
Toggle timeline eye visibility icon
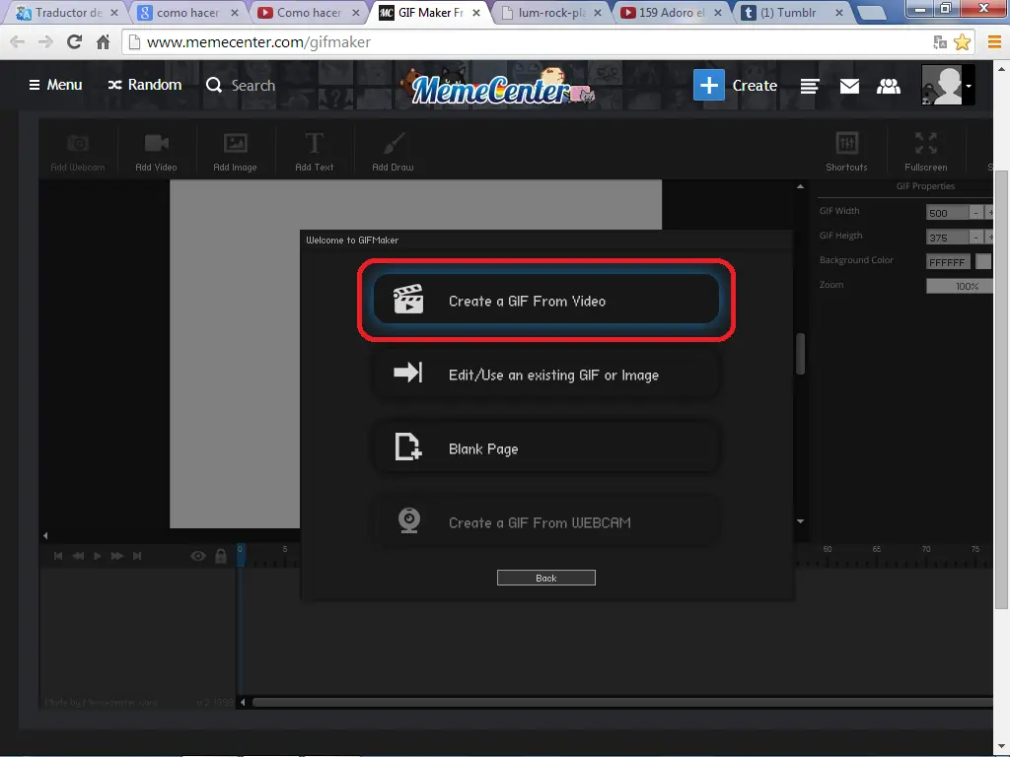click(197, 556)
